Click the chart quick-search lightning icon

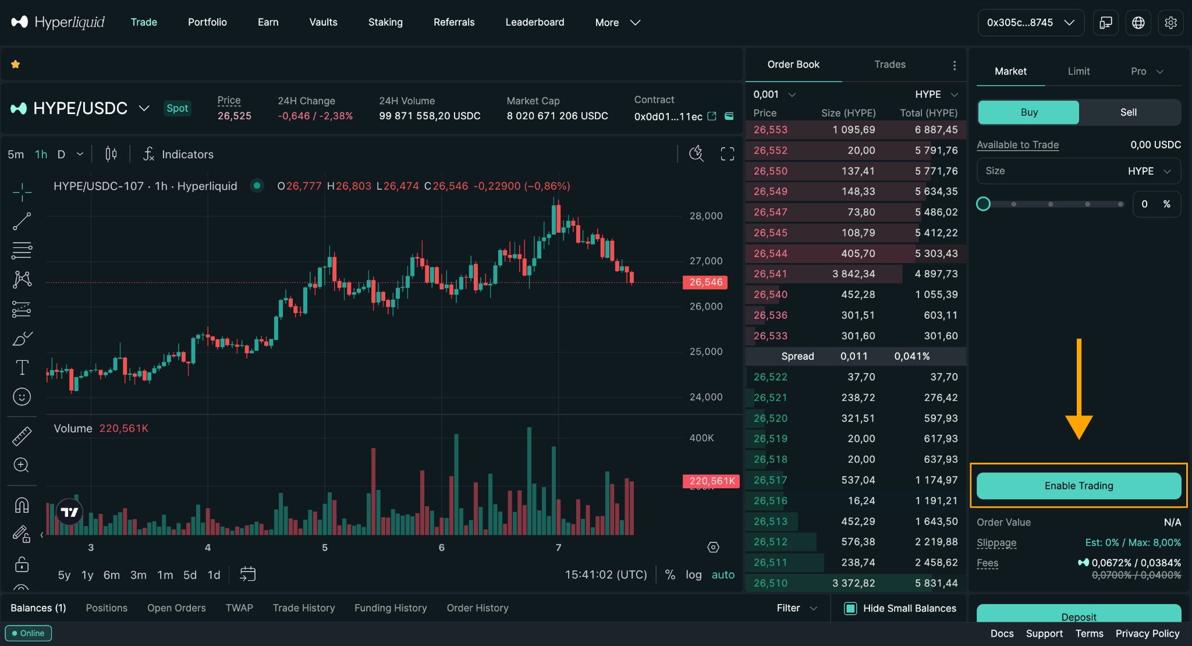tap(697, 154)
